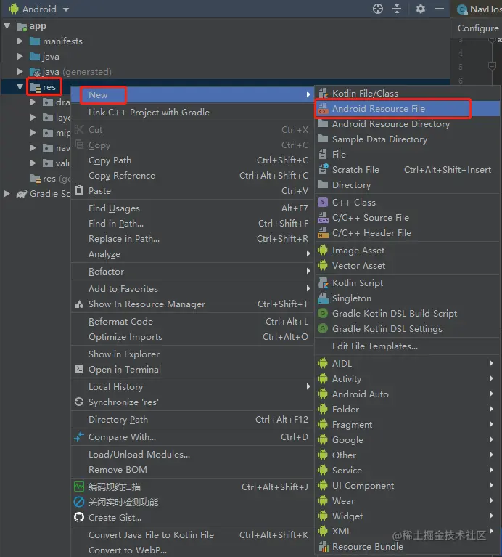502x557 pixels.
Task: Collapse the res folder arrow
Action: 20,87
